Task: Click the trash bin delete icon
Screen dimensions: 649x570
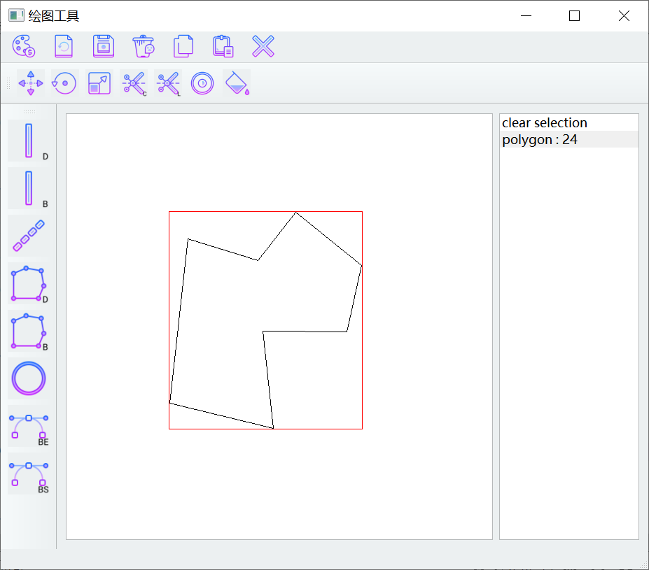Action: pos(144,46)
